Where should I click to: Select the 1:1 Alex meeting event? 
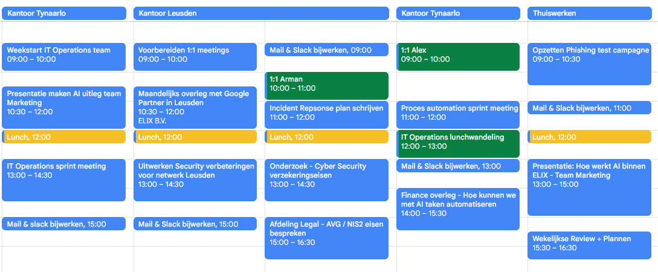point(458,57)
